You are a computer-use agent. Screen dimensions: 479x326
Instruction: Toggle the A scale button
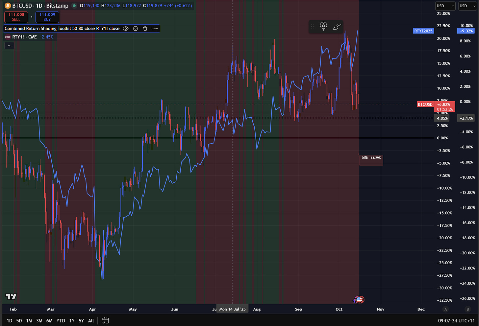(446, 309)
